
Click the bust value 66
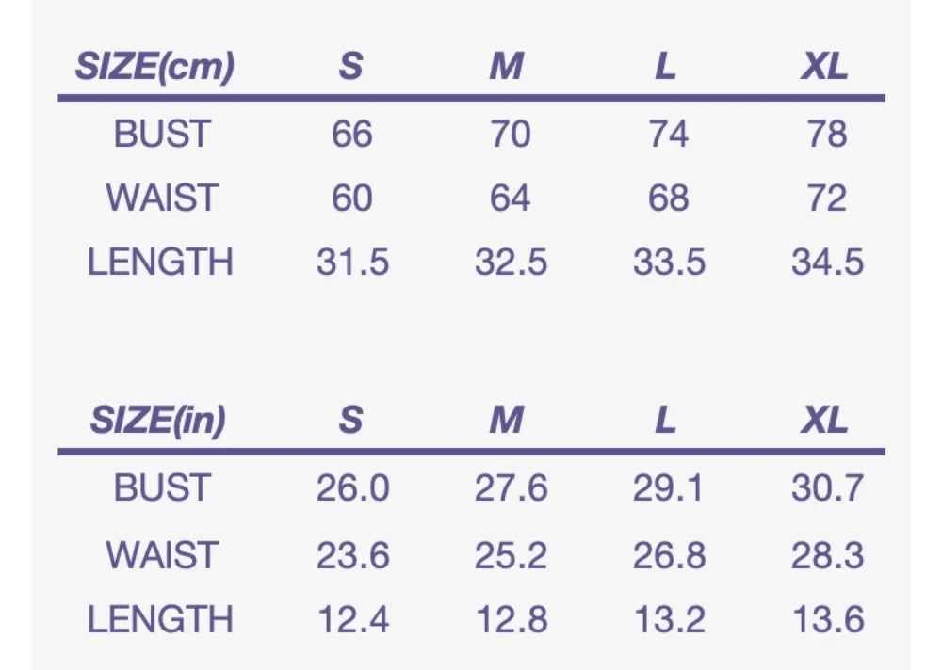point(352,134)
